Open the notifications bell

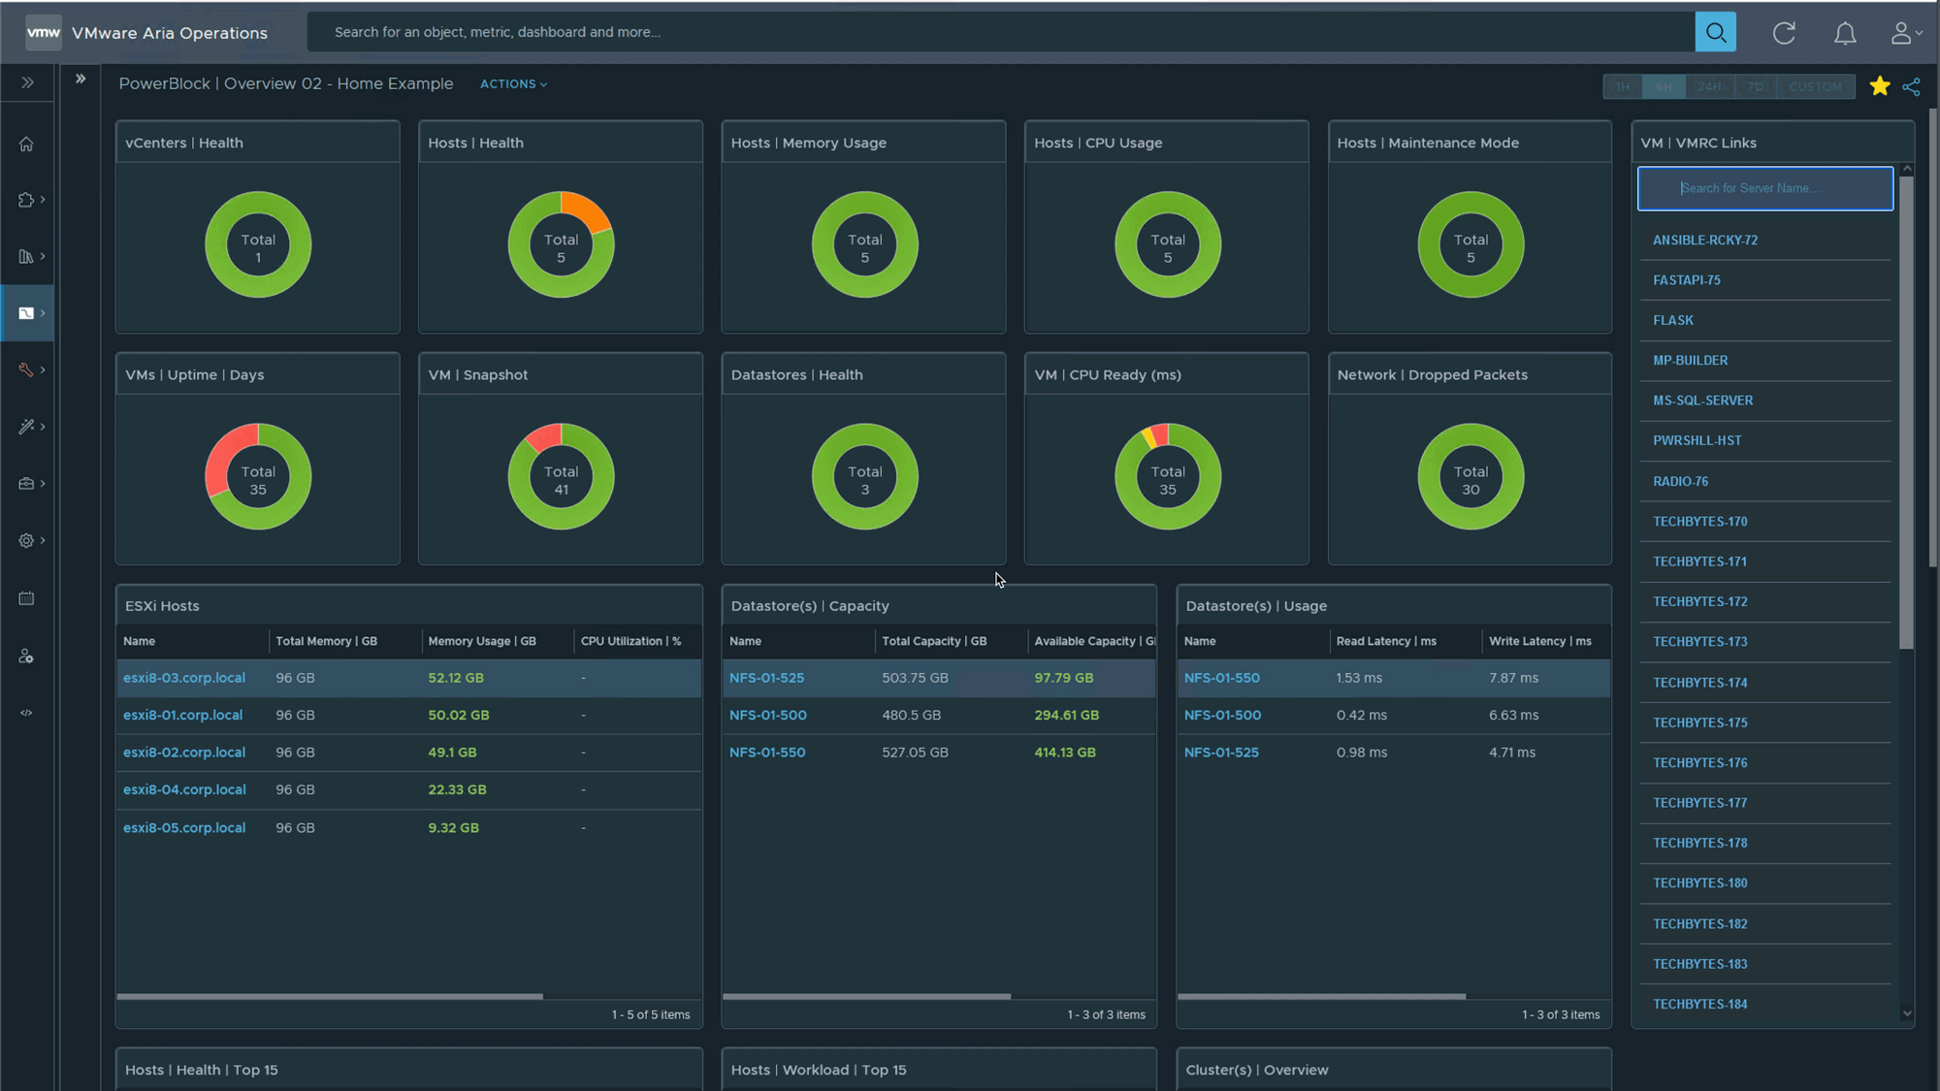coord(1845,33)
